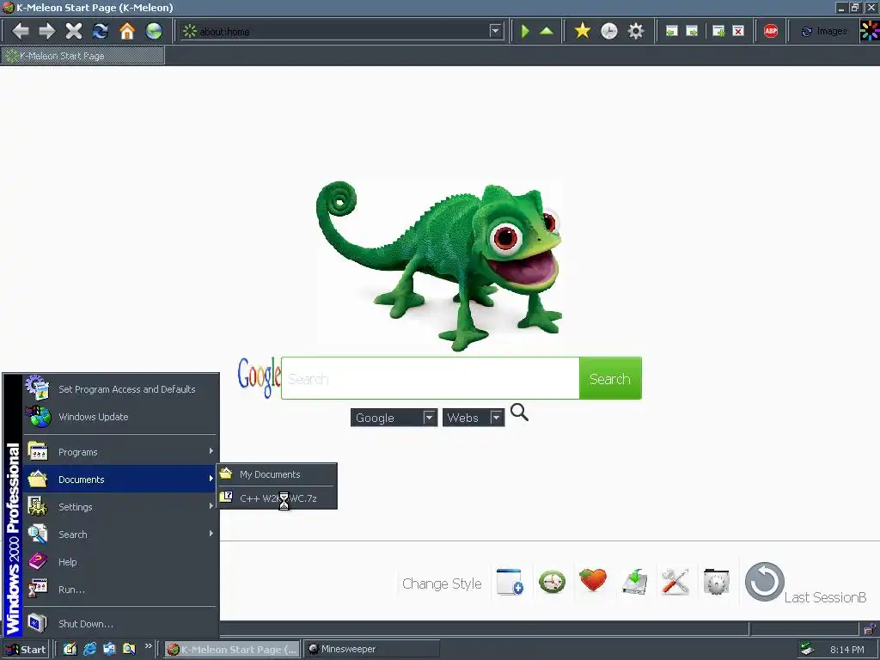The image size is (880, 660).
Task: Click the Outlook Express Quick Launch icon
Action: coord(109,649)
